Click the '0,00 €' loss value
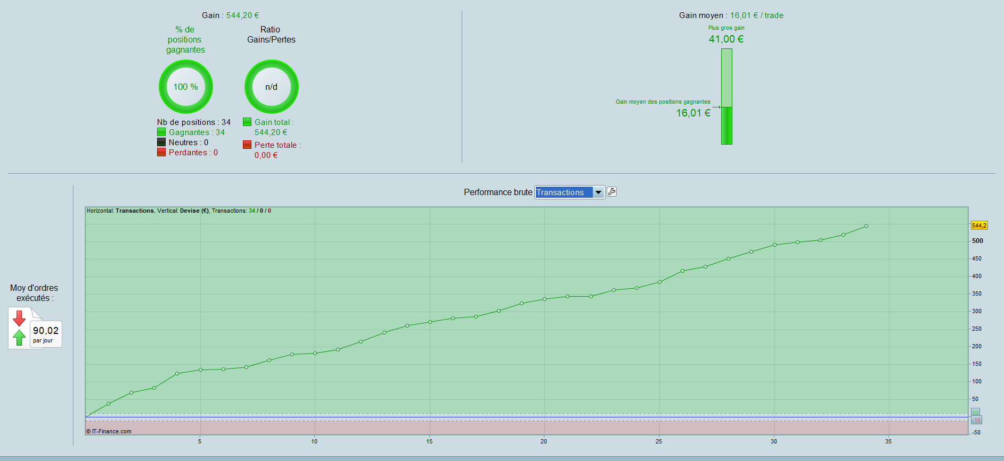The height and width of the screenshot is (461, 1004). tap(266, 155)
